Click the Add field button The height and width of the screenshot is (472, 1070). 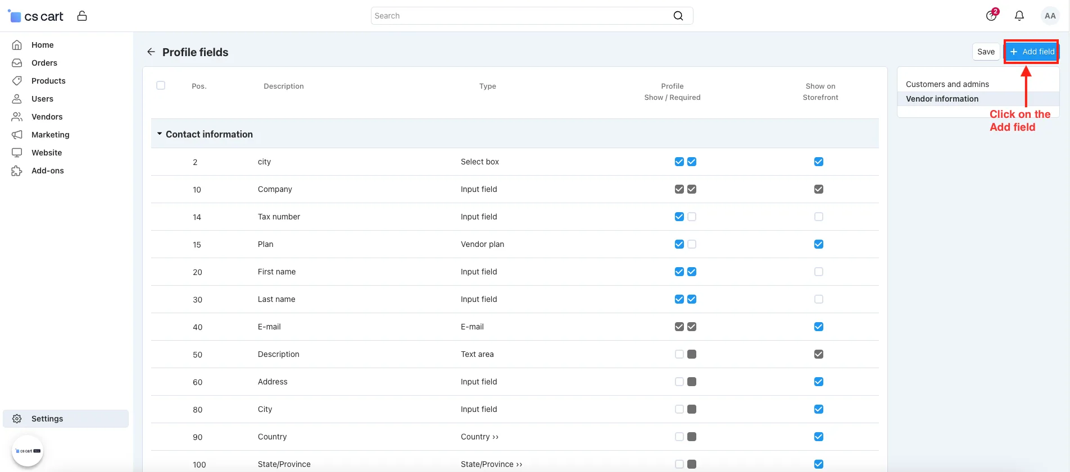tap(1032, 52)
